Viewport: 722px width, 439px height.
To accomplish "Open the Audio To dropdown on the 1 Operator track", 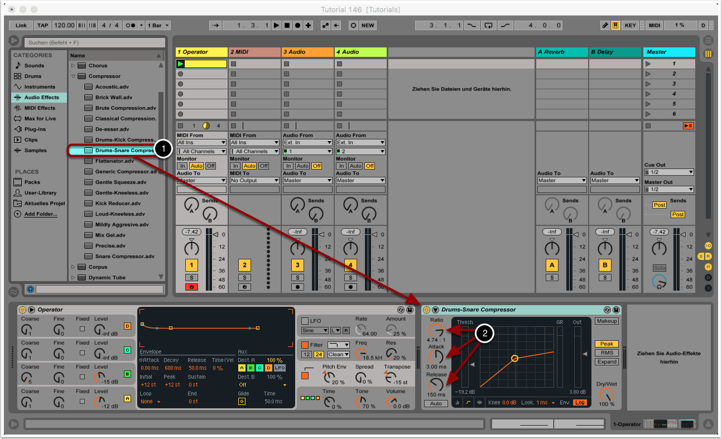I will tap(201, 181).
